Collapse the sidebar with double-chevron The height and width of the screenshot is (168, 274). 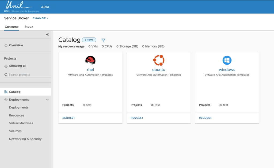coord(47,35)
